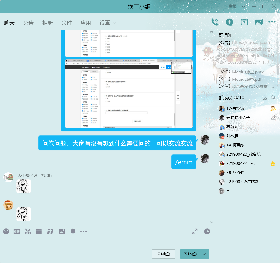This screenshot has height=263, width=280.
Task: Click the 群成员 8/10 heading
Action: pyautogui.click(x=231, y=98)
